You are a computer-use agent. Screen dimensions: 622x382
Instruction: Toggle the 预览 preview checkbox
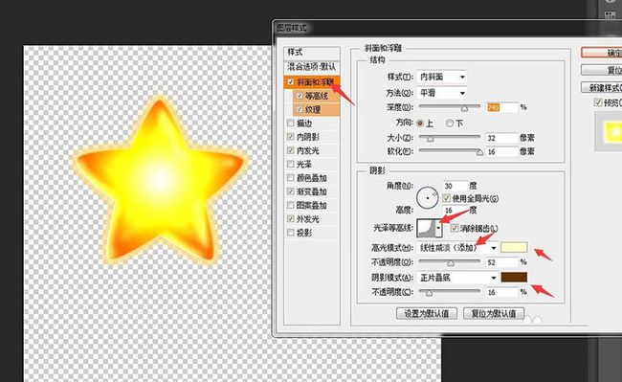point(598,102)
